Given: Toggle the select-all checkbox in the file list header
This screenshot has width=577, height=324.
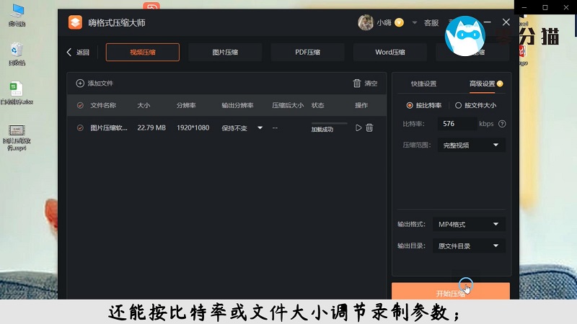Looking at the screenshot, I should (80, 105).
